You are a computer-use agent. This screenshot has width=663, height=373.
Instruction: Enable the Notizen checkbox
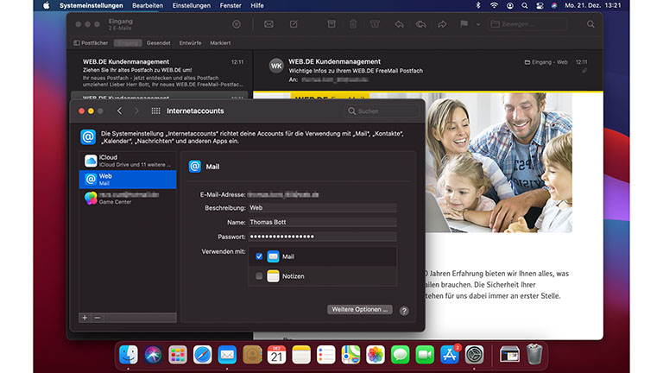click(259, 276)
